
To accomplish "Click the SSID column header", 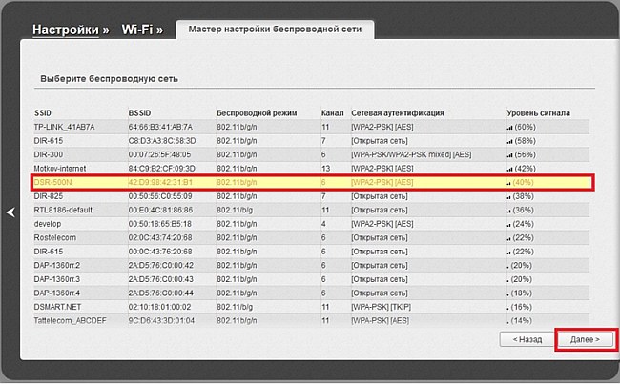I will 43,112.
